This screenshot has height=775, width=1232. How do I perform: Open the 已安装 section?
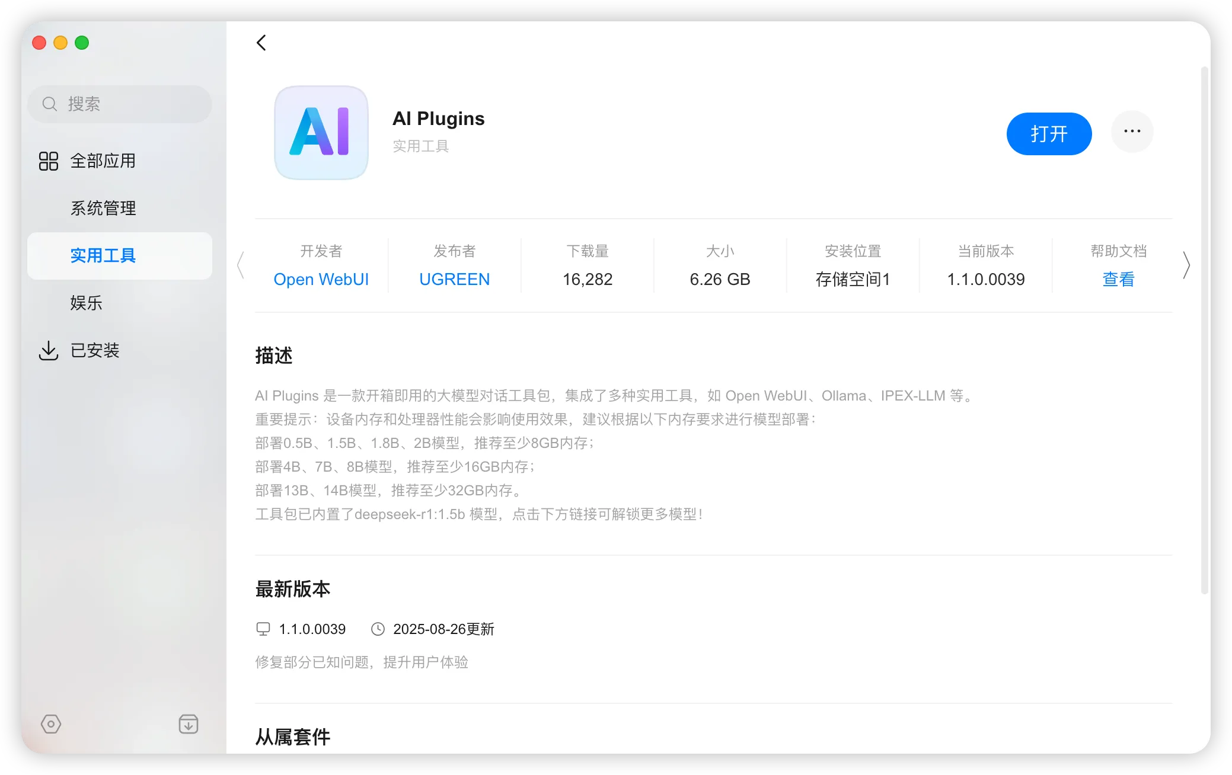[x=120, y=351]
